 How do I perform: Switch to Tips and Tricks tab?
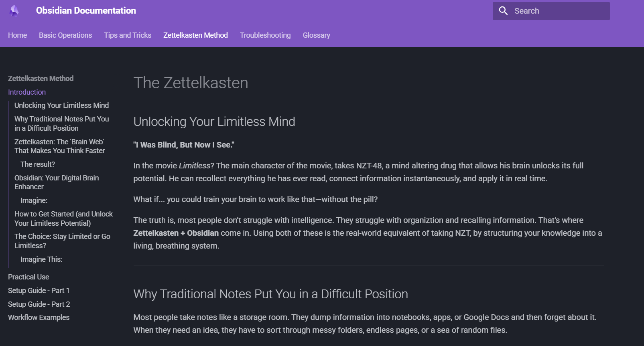pyautogui.click(x=128, y=35)
